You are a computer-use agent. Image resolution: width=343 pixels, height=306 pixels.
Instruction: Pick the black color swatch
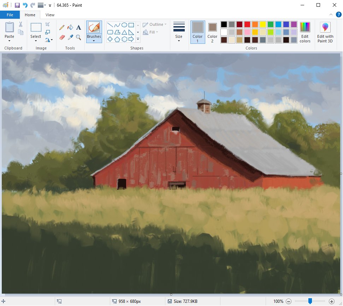click(224, 24)
